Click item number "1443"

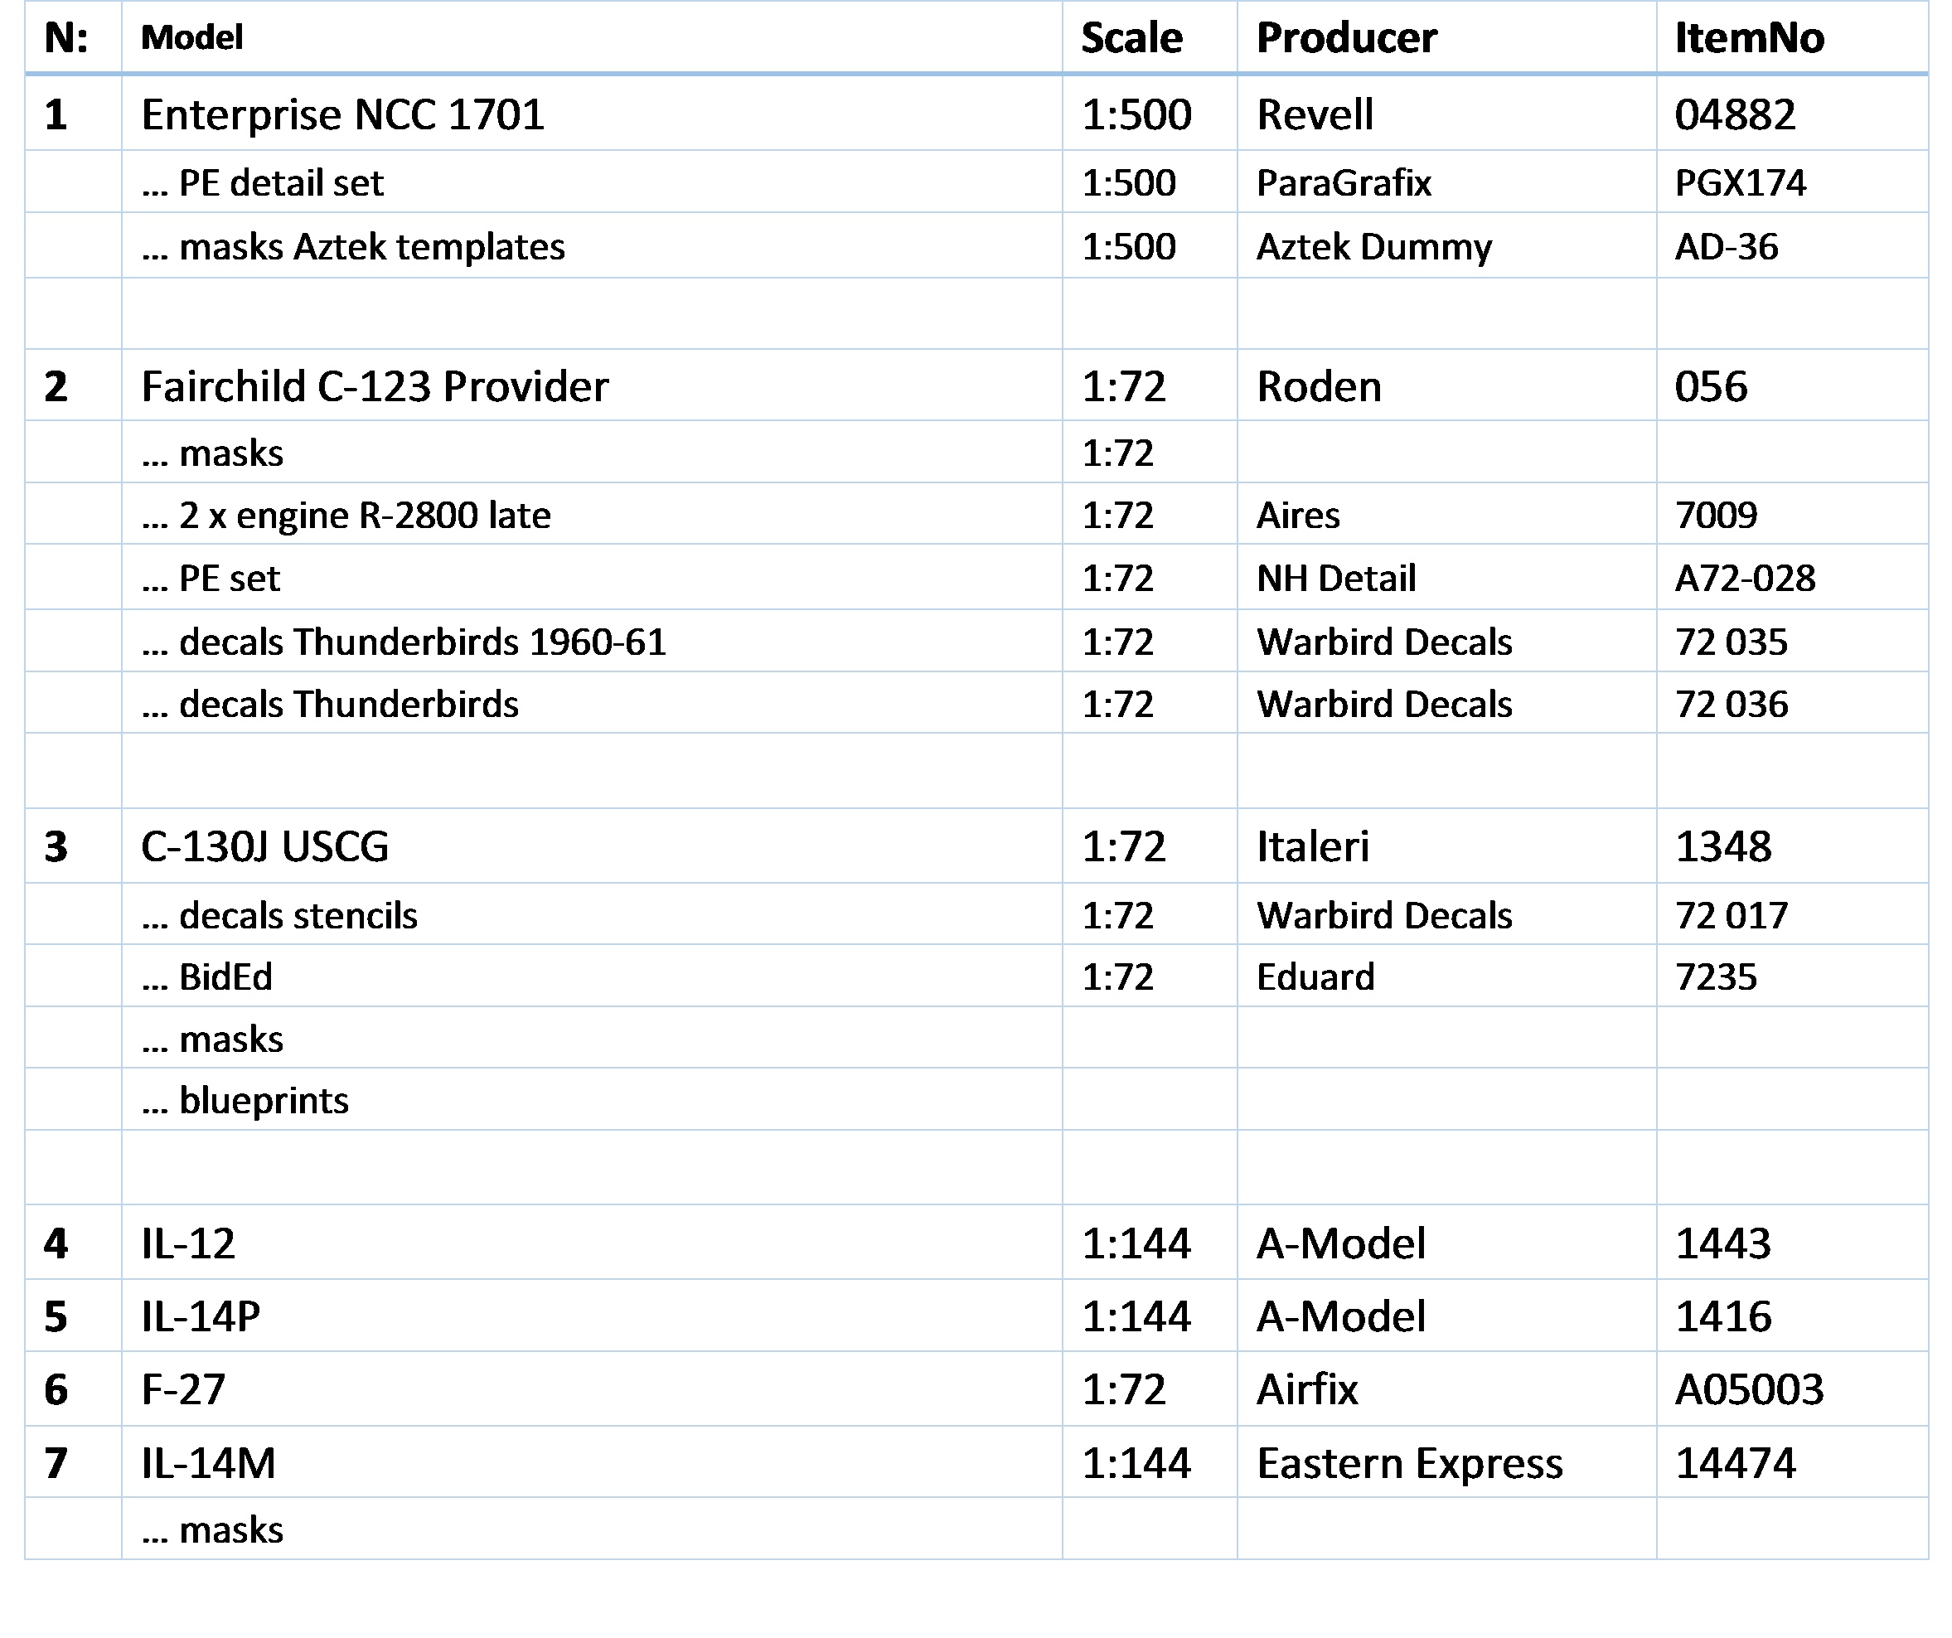[x=1723, y=1243]
